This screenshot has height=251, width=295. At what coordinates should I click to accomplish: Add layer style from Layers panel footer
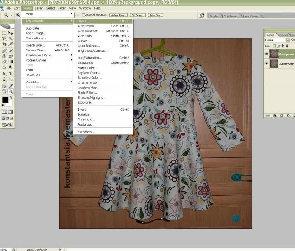pos(275,116)
